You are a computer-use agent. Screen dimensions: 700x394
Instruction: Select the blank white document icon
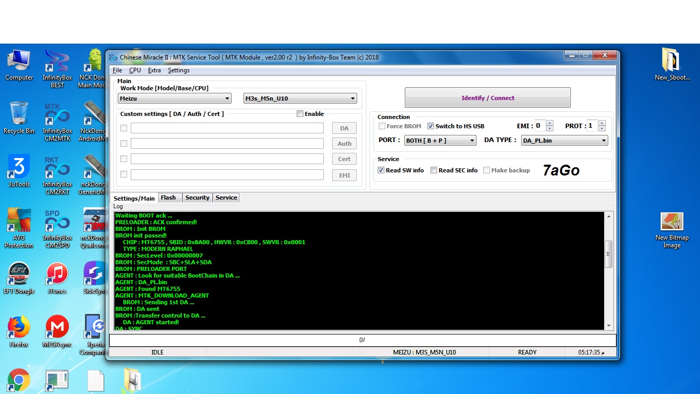96,381
